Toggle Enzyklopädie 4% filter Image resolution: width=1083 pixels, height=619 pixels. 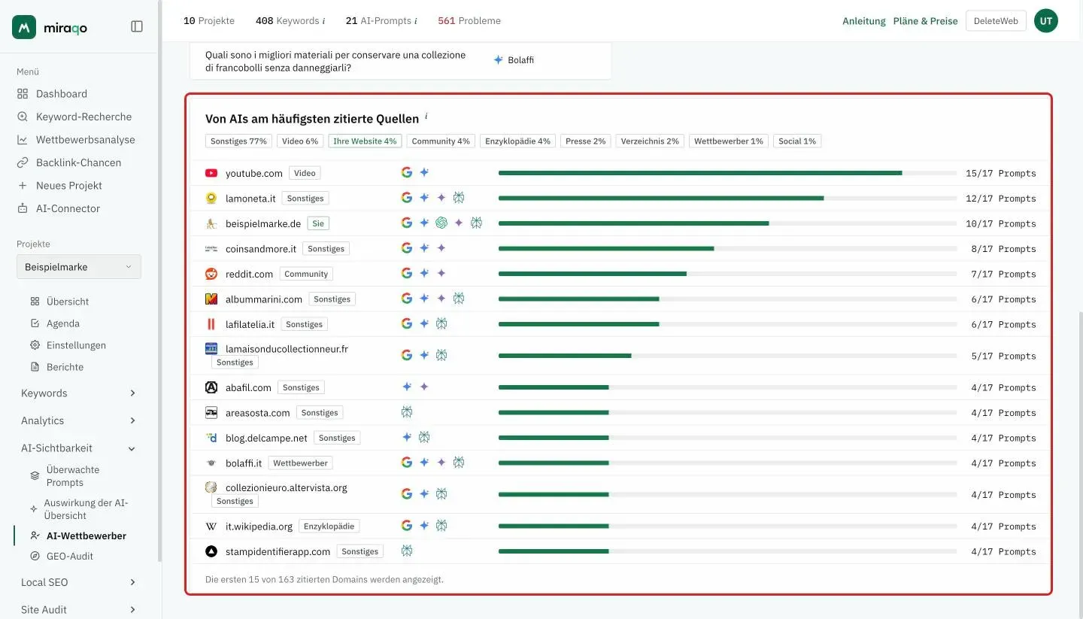(x=518, y=141)
